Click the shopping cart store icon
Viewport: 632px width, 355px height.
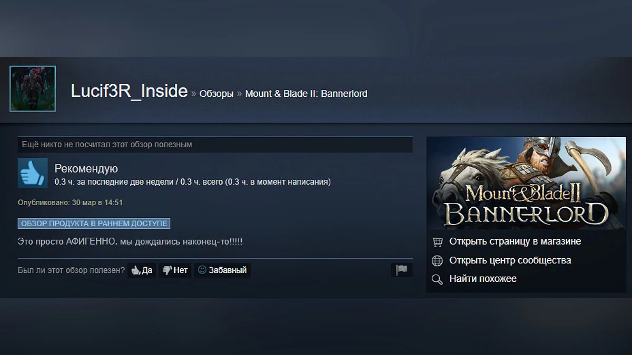437,242
